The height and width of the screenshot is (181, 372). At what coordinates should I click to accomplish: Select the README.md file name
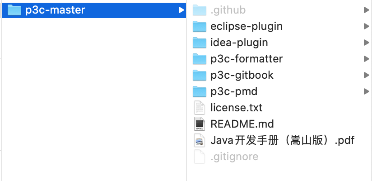(x=242, y=124)
